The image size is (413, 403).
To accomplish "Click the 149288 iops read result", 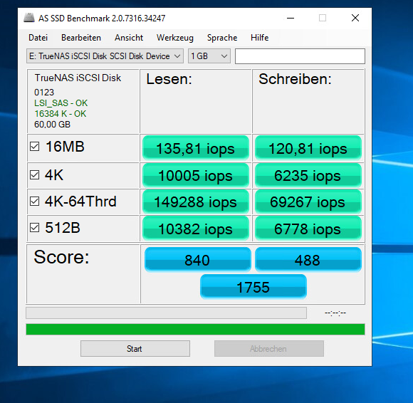I will click(x=195, y=201).
